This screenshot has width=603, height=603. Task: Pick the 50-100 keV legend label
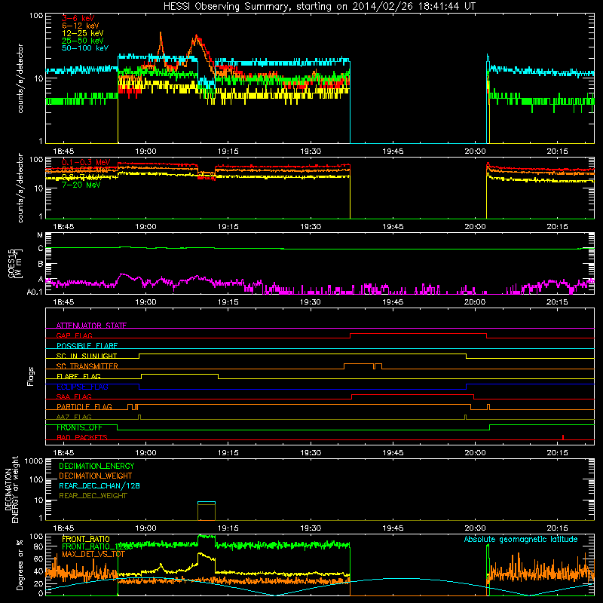(85, 48)
